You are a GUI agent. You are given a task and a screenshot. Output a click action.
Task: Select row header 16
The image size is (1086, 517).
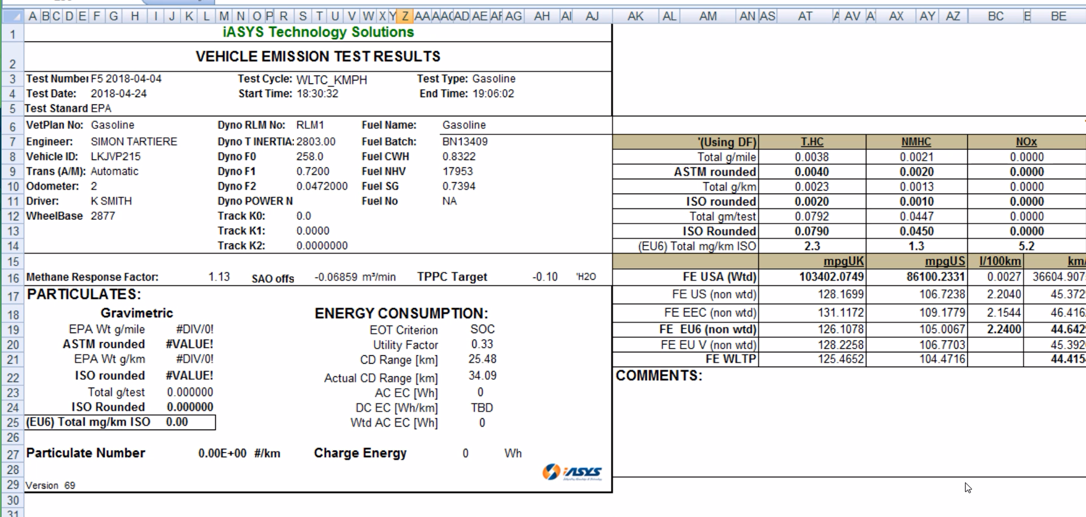point(12,277)
